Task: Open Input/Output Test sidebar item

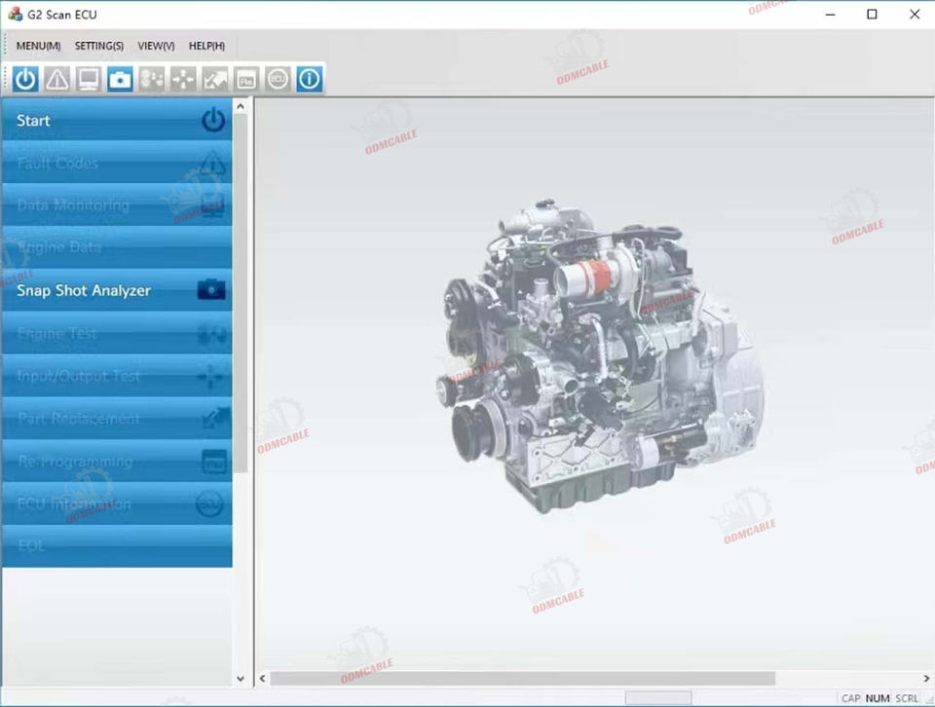Action: coord(117,376)
